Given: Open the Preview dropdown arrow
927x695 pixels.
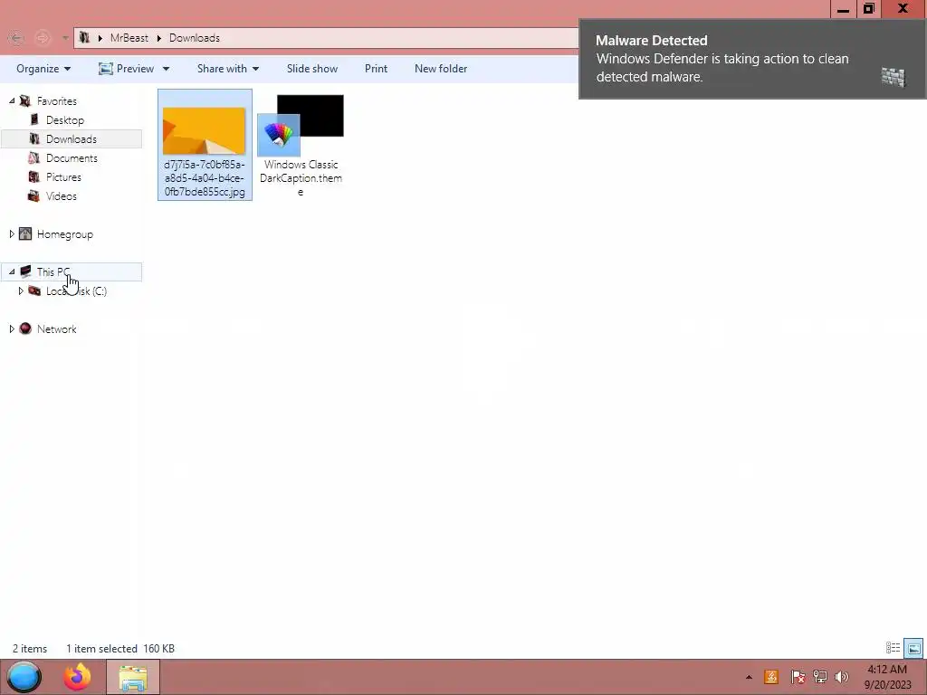Looking at the screenshot, I should pyautogui.click(x=166, y=69).
